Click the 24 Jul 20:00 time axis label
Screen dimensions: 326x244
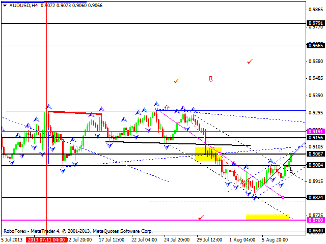(177, 240)
